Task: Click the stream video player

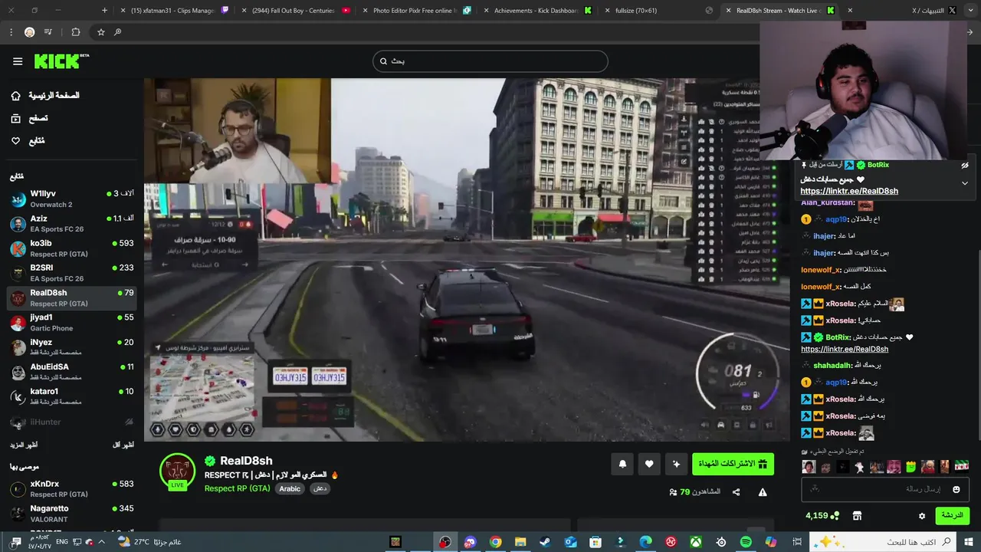Action: pyautogui.click(x=467, y=259)
